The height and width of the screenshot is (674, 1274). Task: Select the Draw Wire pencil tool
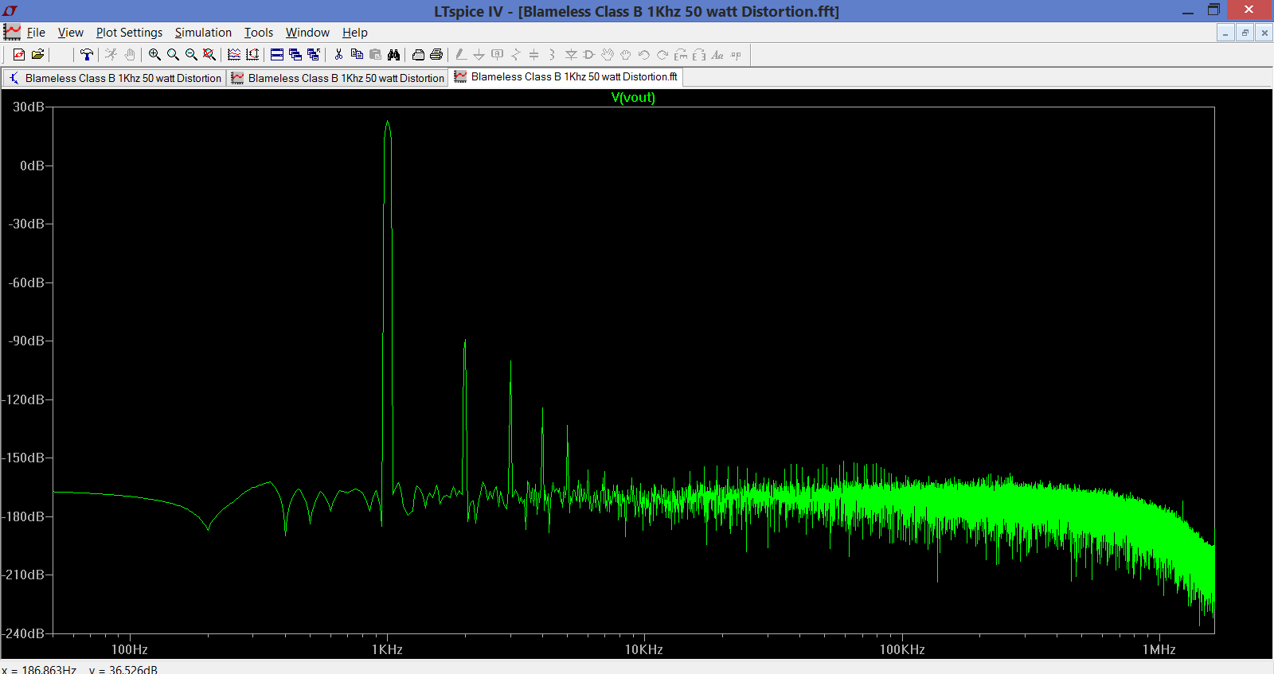461,55
